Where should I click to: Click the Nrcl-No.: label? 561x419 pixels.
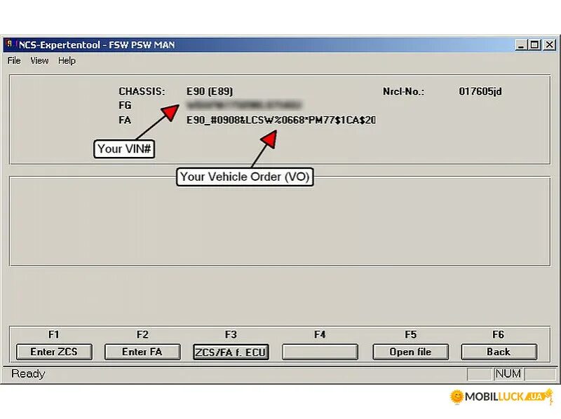[x=403, y=92]
